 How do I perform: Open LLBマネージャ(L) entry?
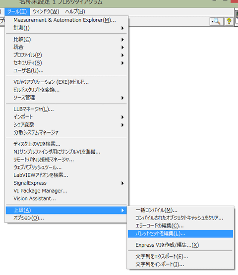[x=66, y=110]
